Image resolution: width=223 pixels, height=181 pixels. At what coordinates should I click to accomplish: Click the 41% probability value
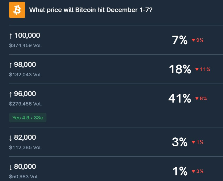[x=179, y=99]
